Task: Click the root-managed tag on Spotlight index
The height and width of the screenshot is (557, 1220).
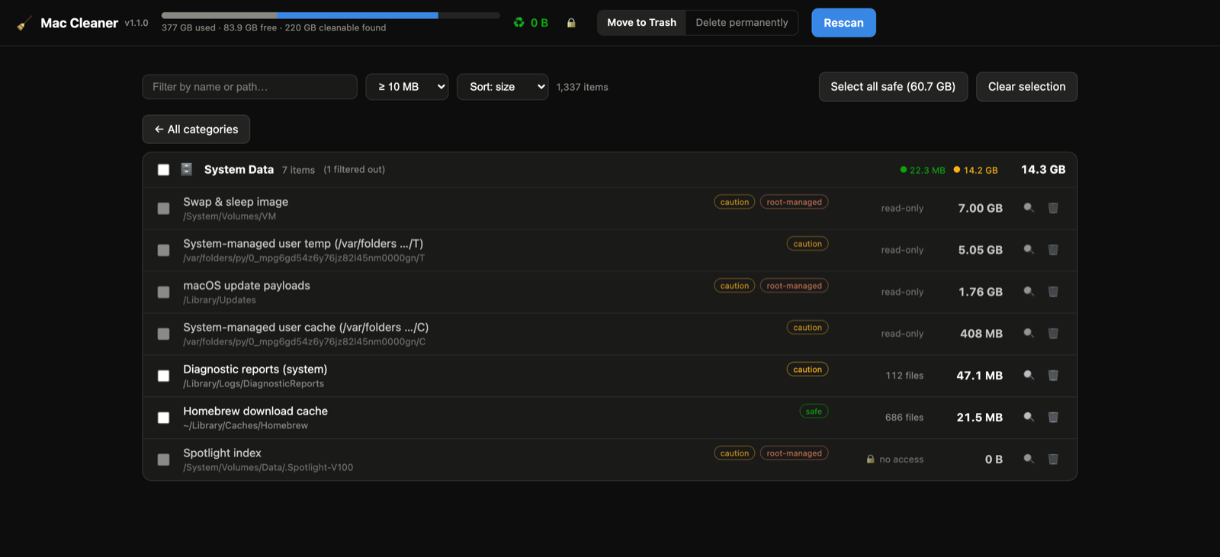Action: [794, 453]
